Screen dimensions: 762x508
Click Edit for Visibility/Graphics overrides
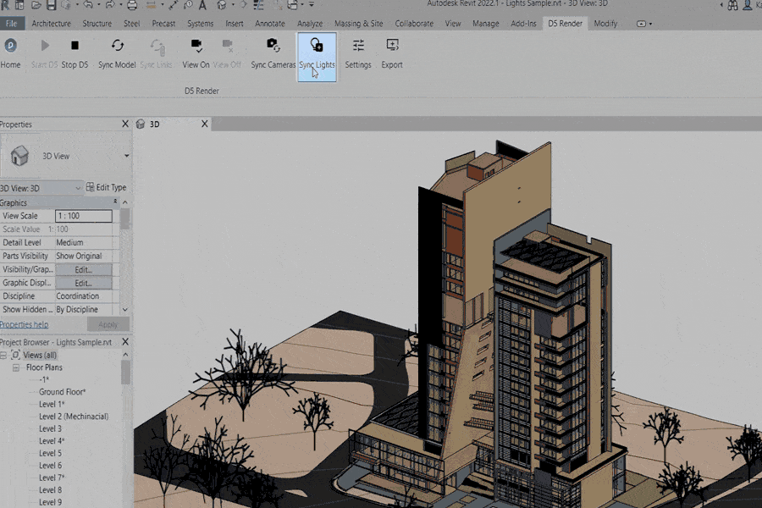click(x=84, y=269)
